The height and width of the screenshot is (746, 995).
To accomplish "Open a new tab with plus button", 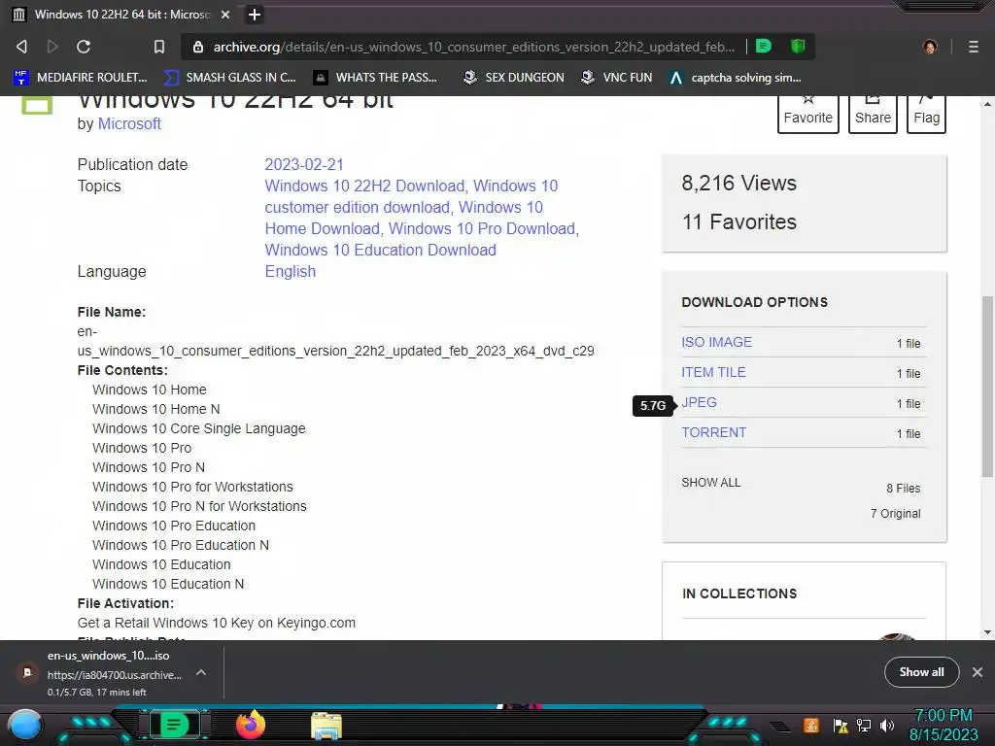I will 254,15.
